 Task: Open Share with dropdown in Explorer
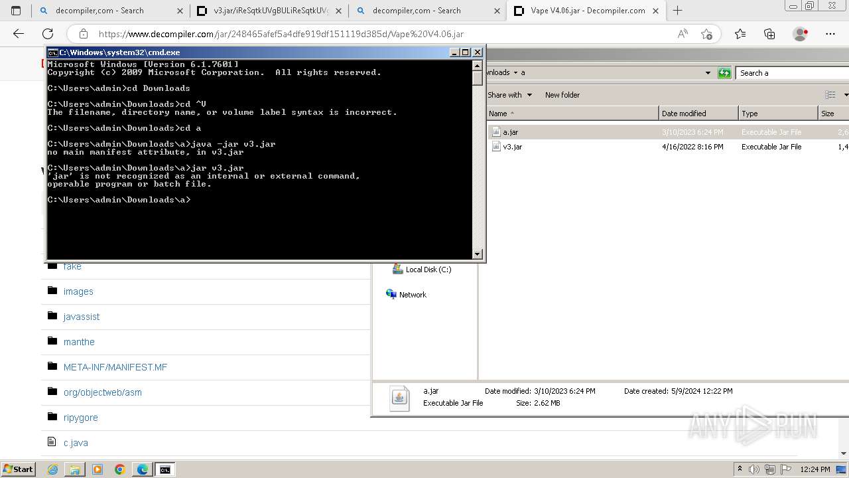point(509,95)
